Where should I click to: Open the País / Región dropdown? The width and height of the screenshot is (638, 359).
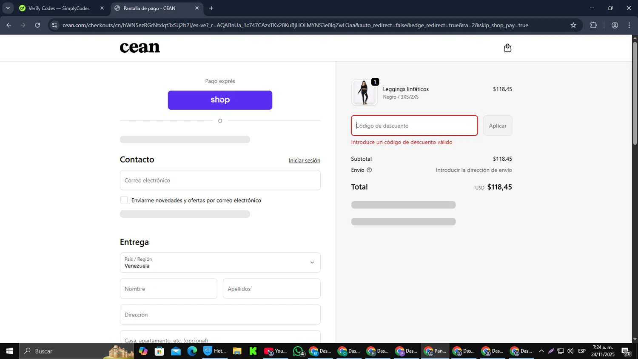click(x=220, y=262)
